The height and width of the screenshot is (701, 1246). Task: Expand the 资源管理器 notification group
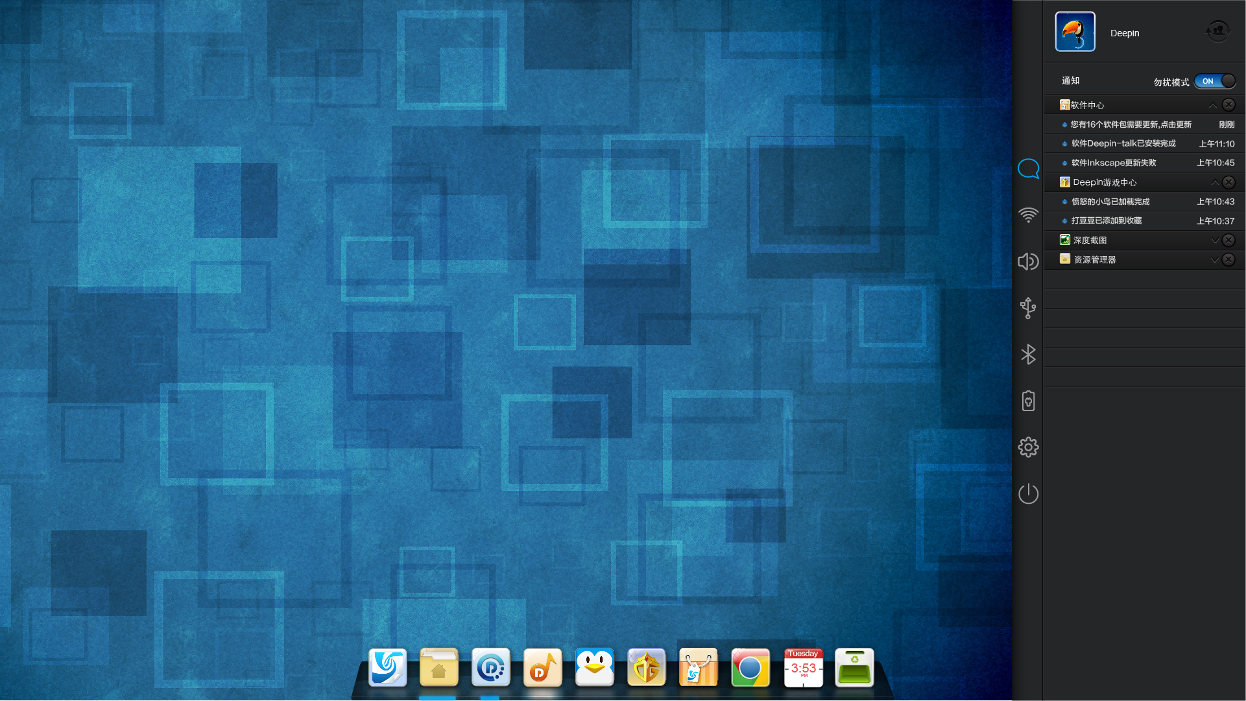pyautogui.click(x=1215, y=259)
